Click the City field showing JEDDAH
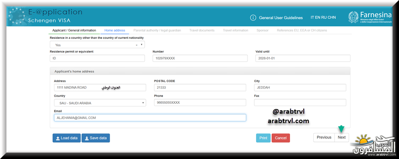 [x=300, y=88]
